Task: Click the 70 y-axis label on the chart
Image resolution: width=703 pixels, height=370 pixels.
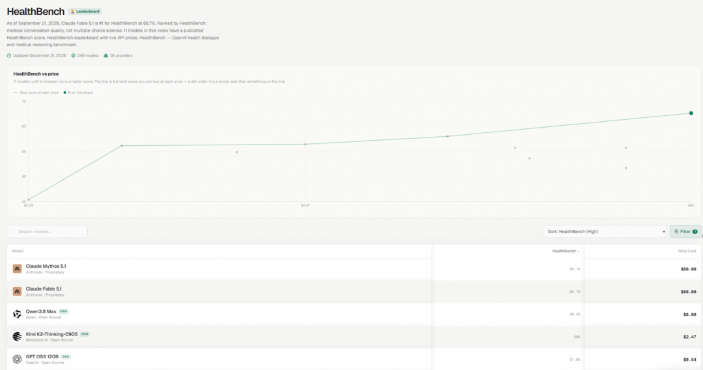Action: (24, 102)
